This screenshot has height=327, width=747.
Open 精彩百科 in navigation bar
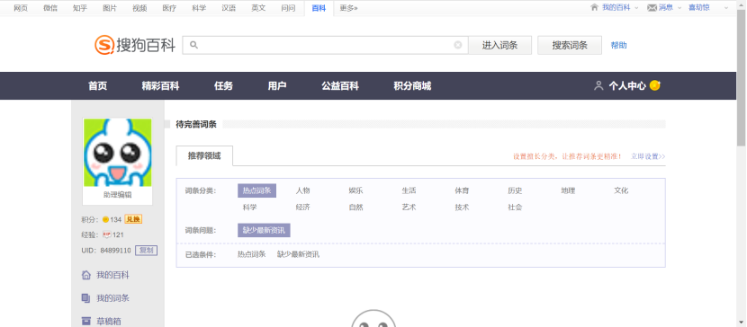[x=160, y=86]
